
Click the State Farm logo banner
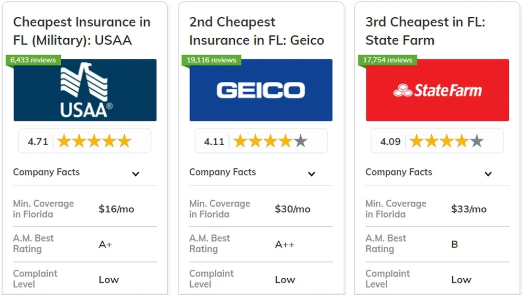(437, 90)
